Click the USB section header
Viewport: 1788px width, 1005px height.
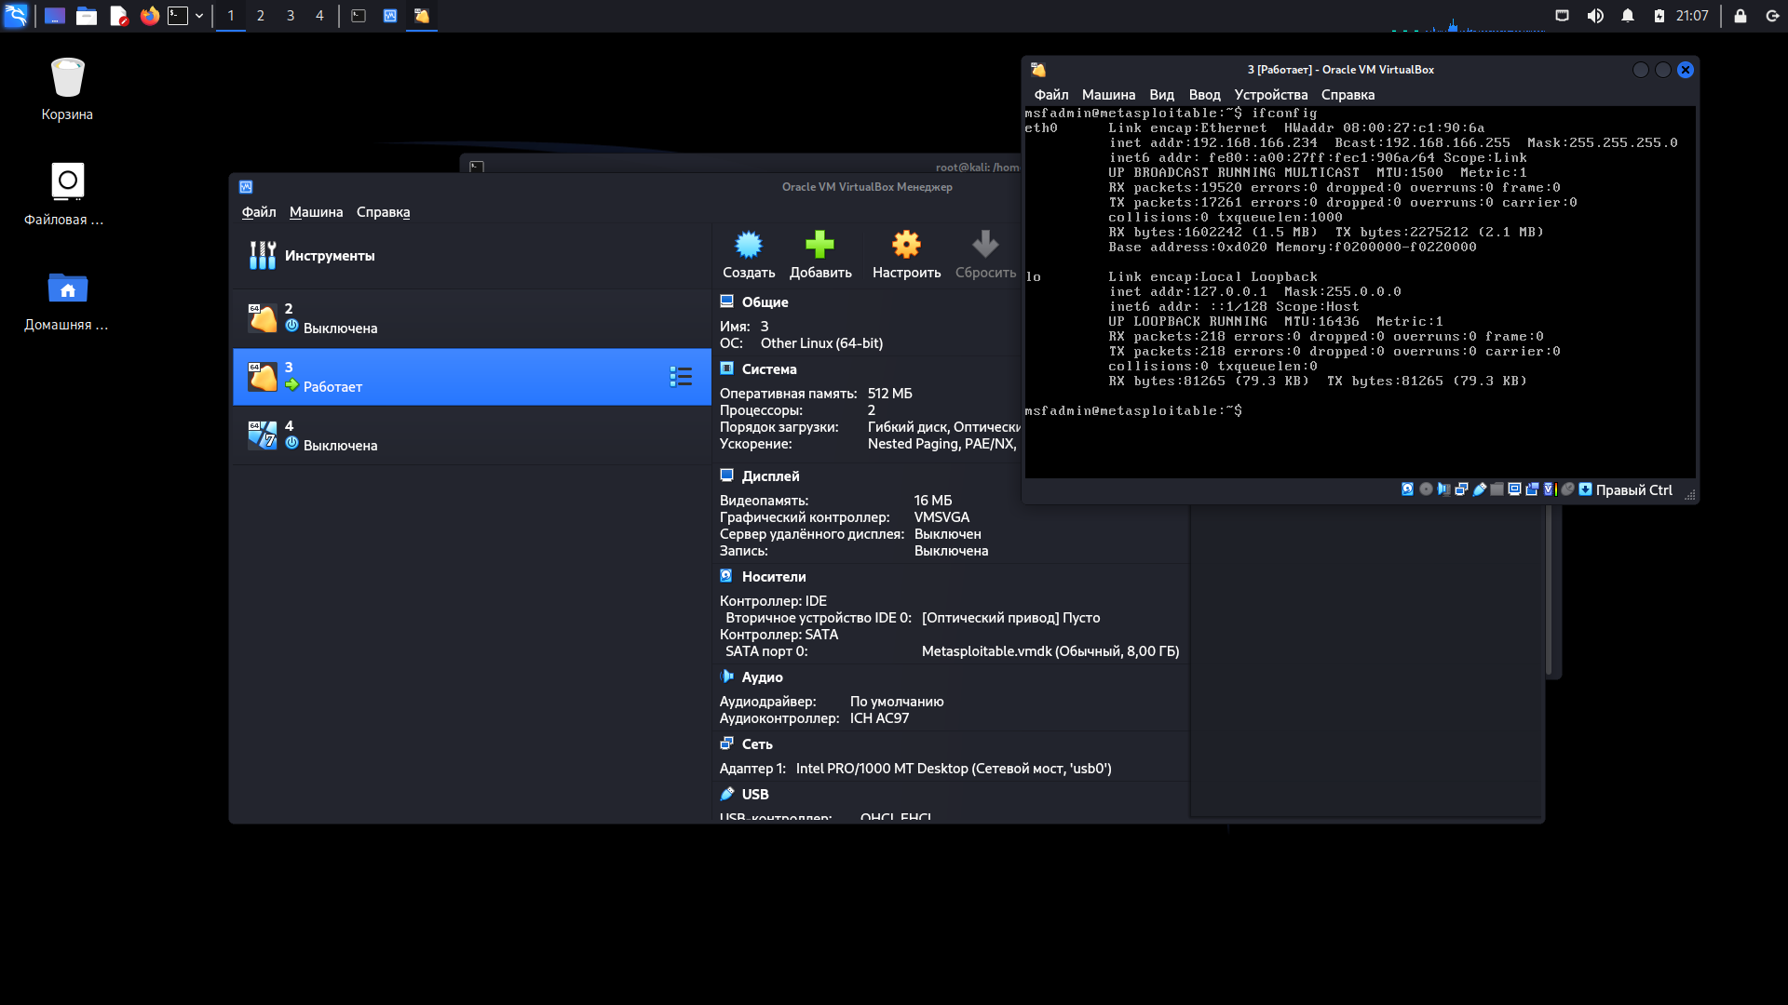pyautogui.click(x=755, y=795)
